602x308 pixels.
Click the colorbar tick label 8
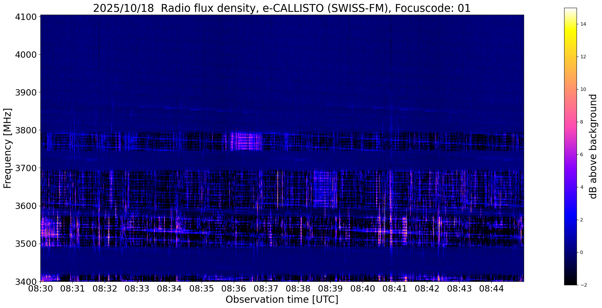coord(582,122)
